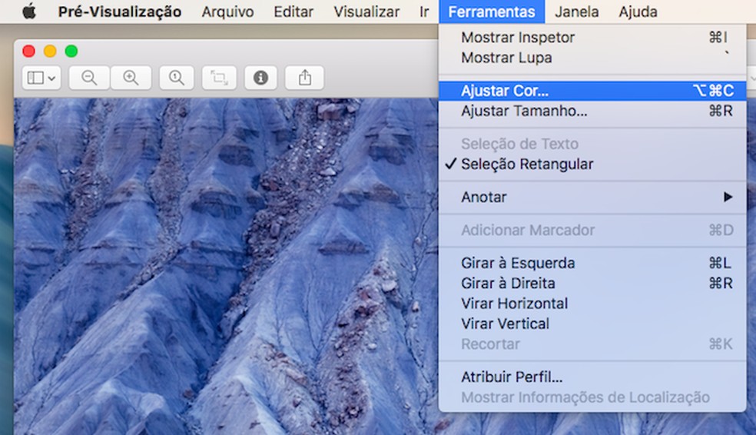Screen dimensions: 756x435
Task: Choose Mostrar Inspetor
Action: 592,37
